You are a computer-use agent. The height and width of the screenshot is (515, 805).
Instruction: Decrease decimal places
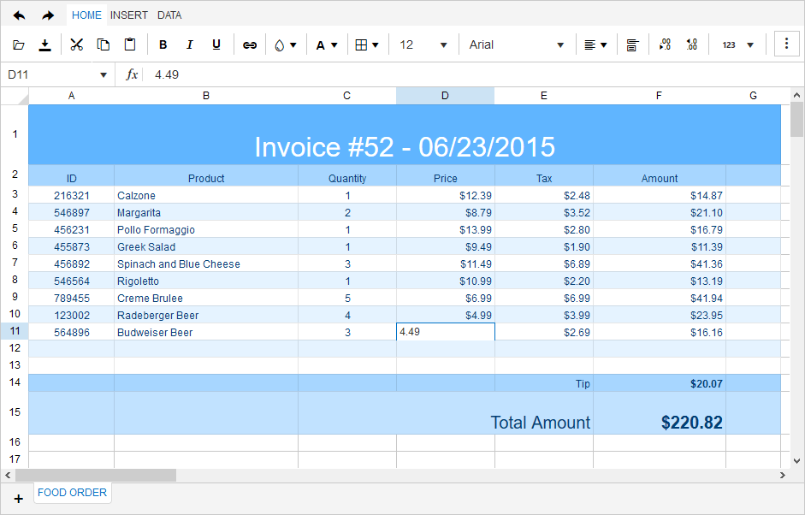click(691, 44)
